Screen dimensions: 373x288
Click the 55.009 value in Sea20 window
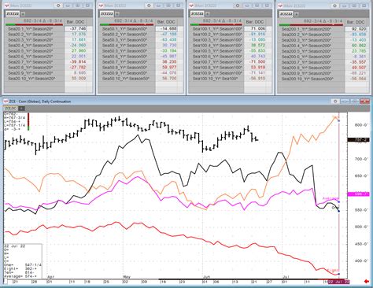click(79, 78)
